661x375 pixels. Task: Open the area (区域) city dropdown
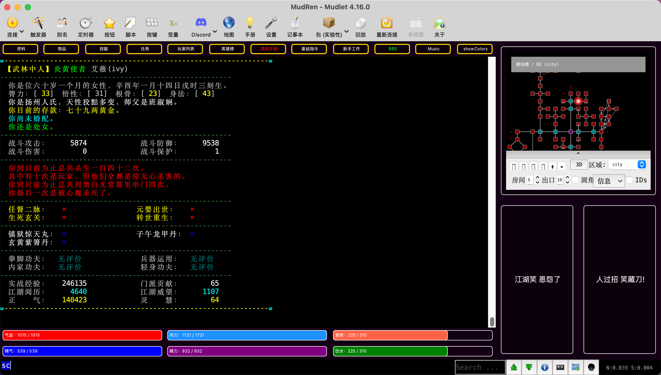(x=627, y=165)
